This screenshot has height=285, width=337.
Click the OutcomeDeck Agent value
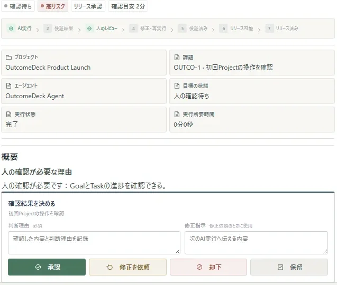35,96
